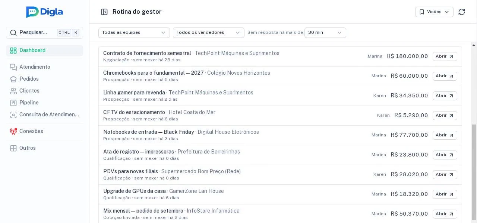Select 'Chromebooks para o fundamental — 2027' title
The image size is (477, 223).
tap(154, 73)
